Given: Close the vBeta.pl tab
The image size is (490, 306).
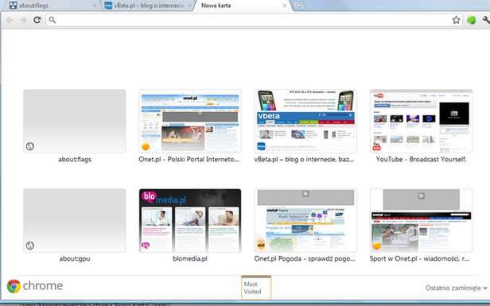Looking at the screenshot, I should pos(189,6).
